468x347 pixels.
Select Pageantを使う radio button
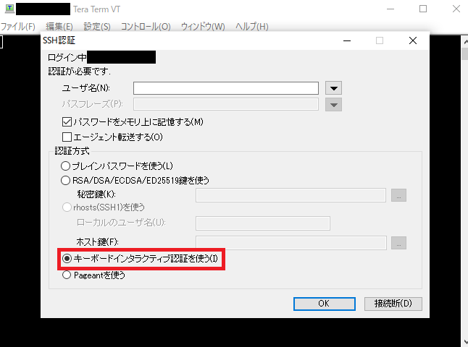point(67,275)
